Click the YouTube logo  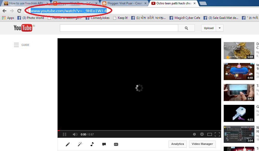pyautogui.click(x=22, y=28)
